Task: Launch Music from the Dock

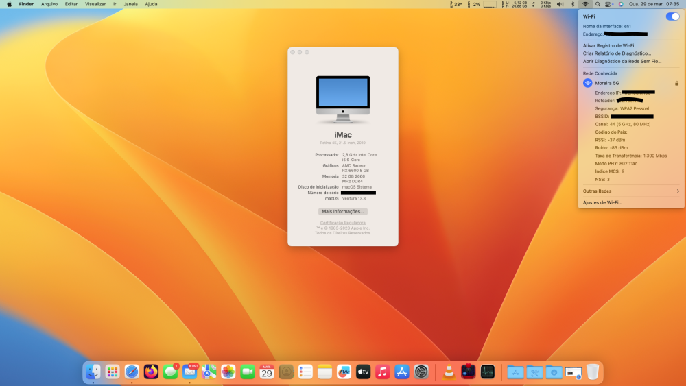Action: (x=382, y=372)
